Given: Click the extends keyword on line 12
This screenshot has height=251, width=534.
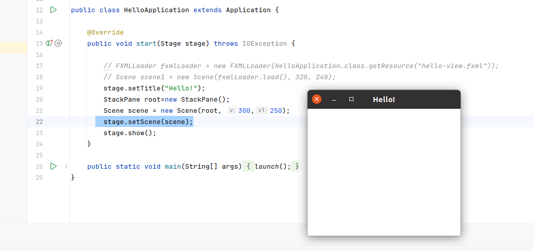Looking at the screenshot, I should 208,10.
